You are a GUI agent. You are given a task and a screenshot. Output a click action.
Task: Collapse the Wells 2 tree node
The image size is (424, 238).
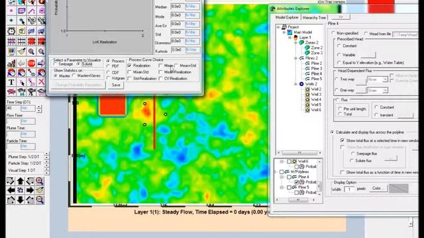295,84
